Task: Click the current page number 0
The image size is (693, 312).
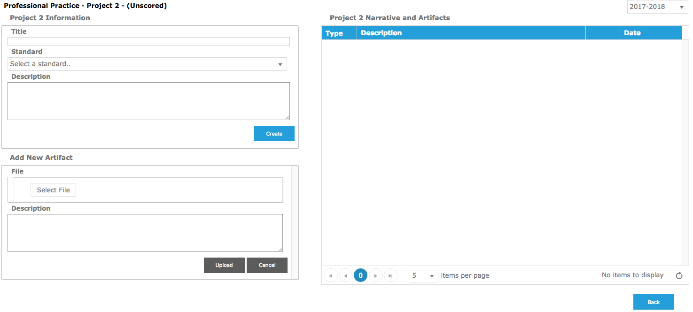Action: (360, 275)
